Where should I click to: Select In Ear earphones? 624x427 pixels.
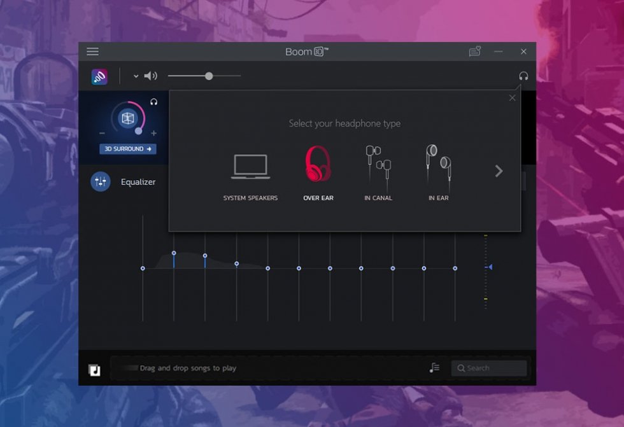tap(439, 174)
